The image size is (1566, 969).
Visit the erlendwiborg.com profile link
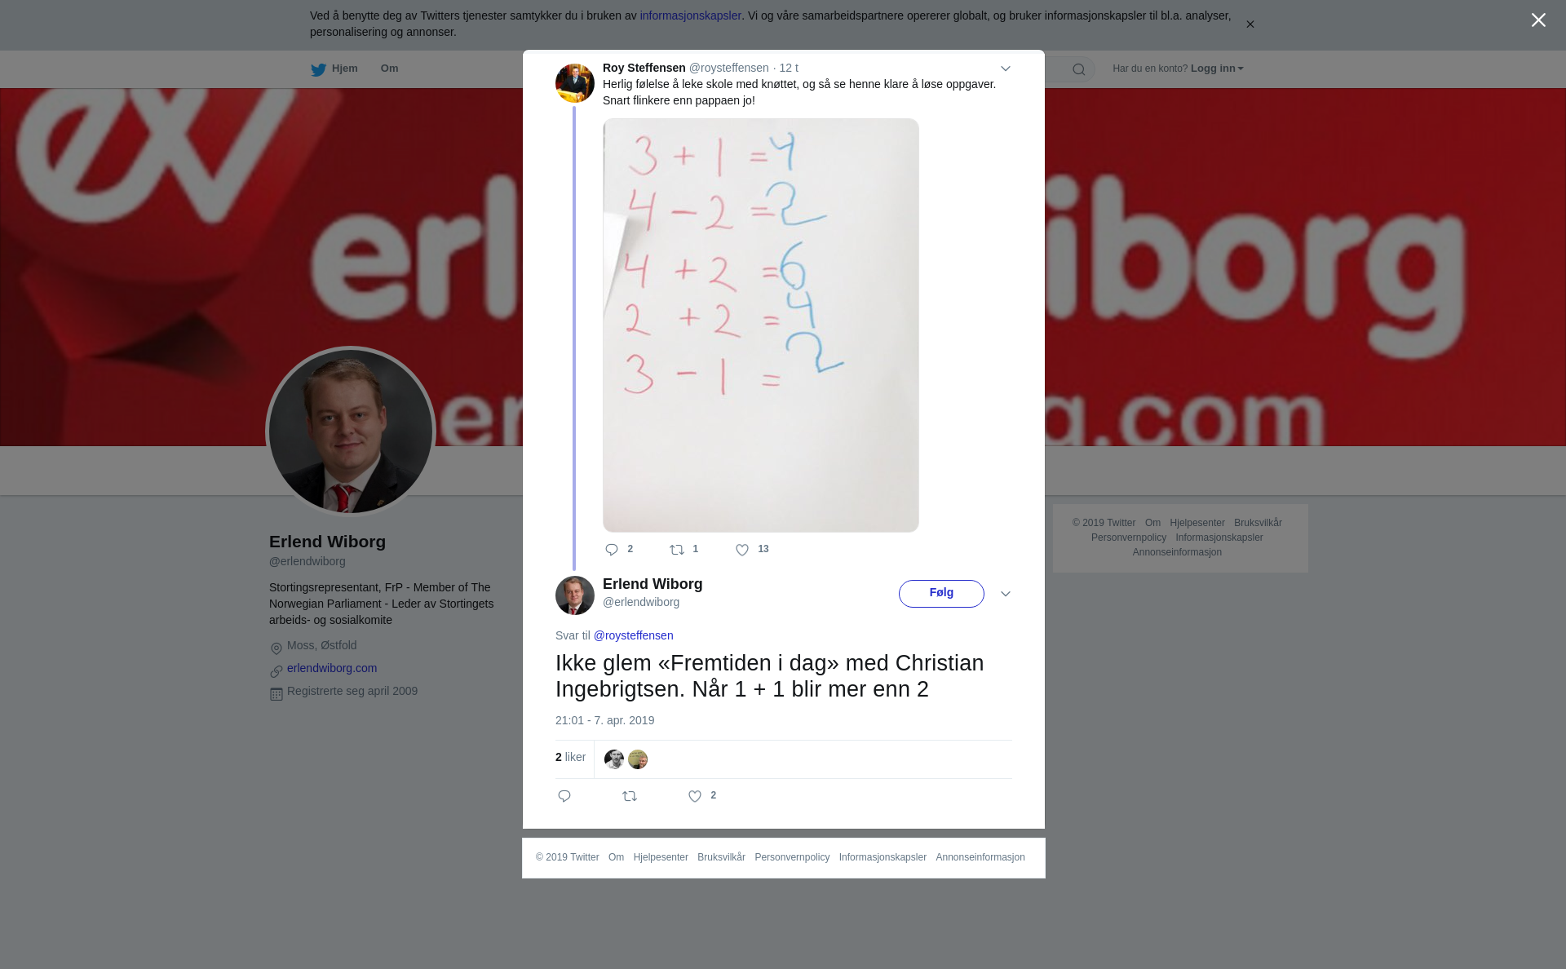(x=332, y=668)
